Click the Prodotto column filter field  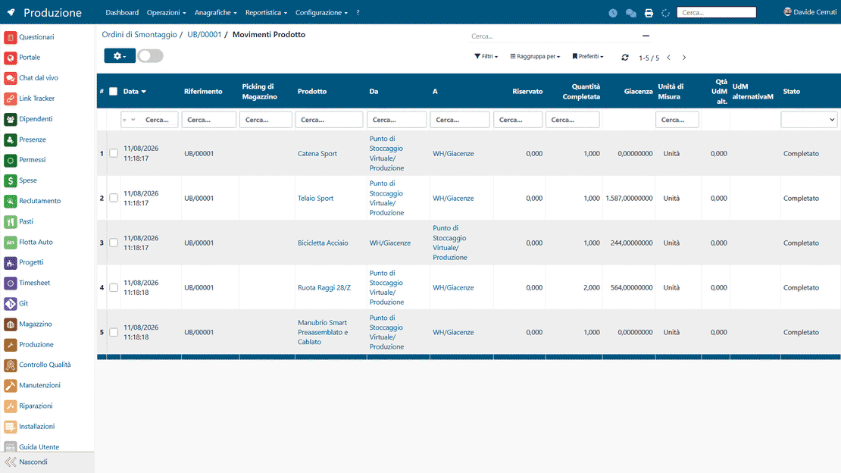point(329,120)
